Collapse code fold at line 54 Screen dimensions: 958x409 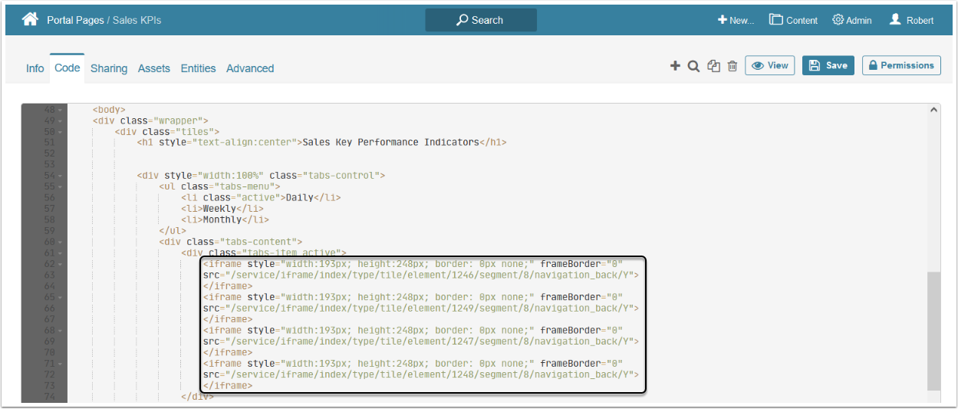coord(60,176)
